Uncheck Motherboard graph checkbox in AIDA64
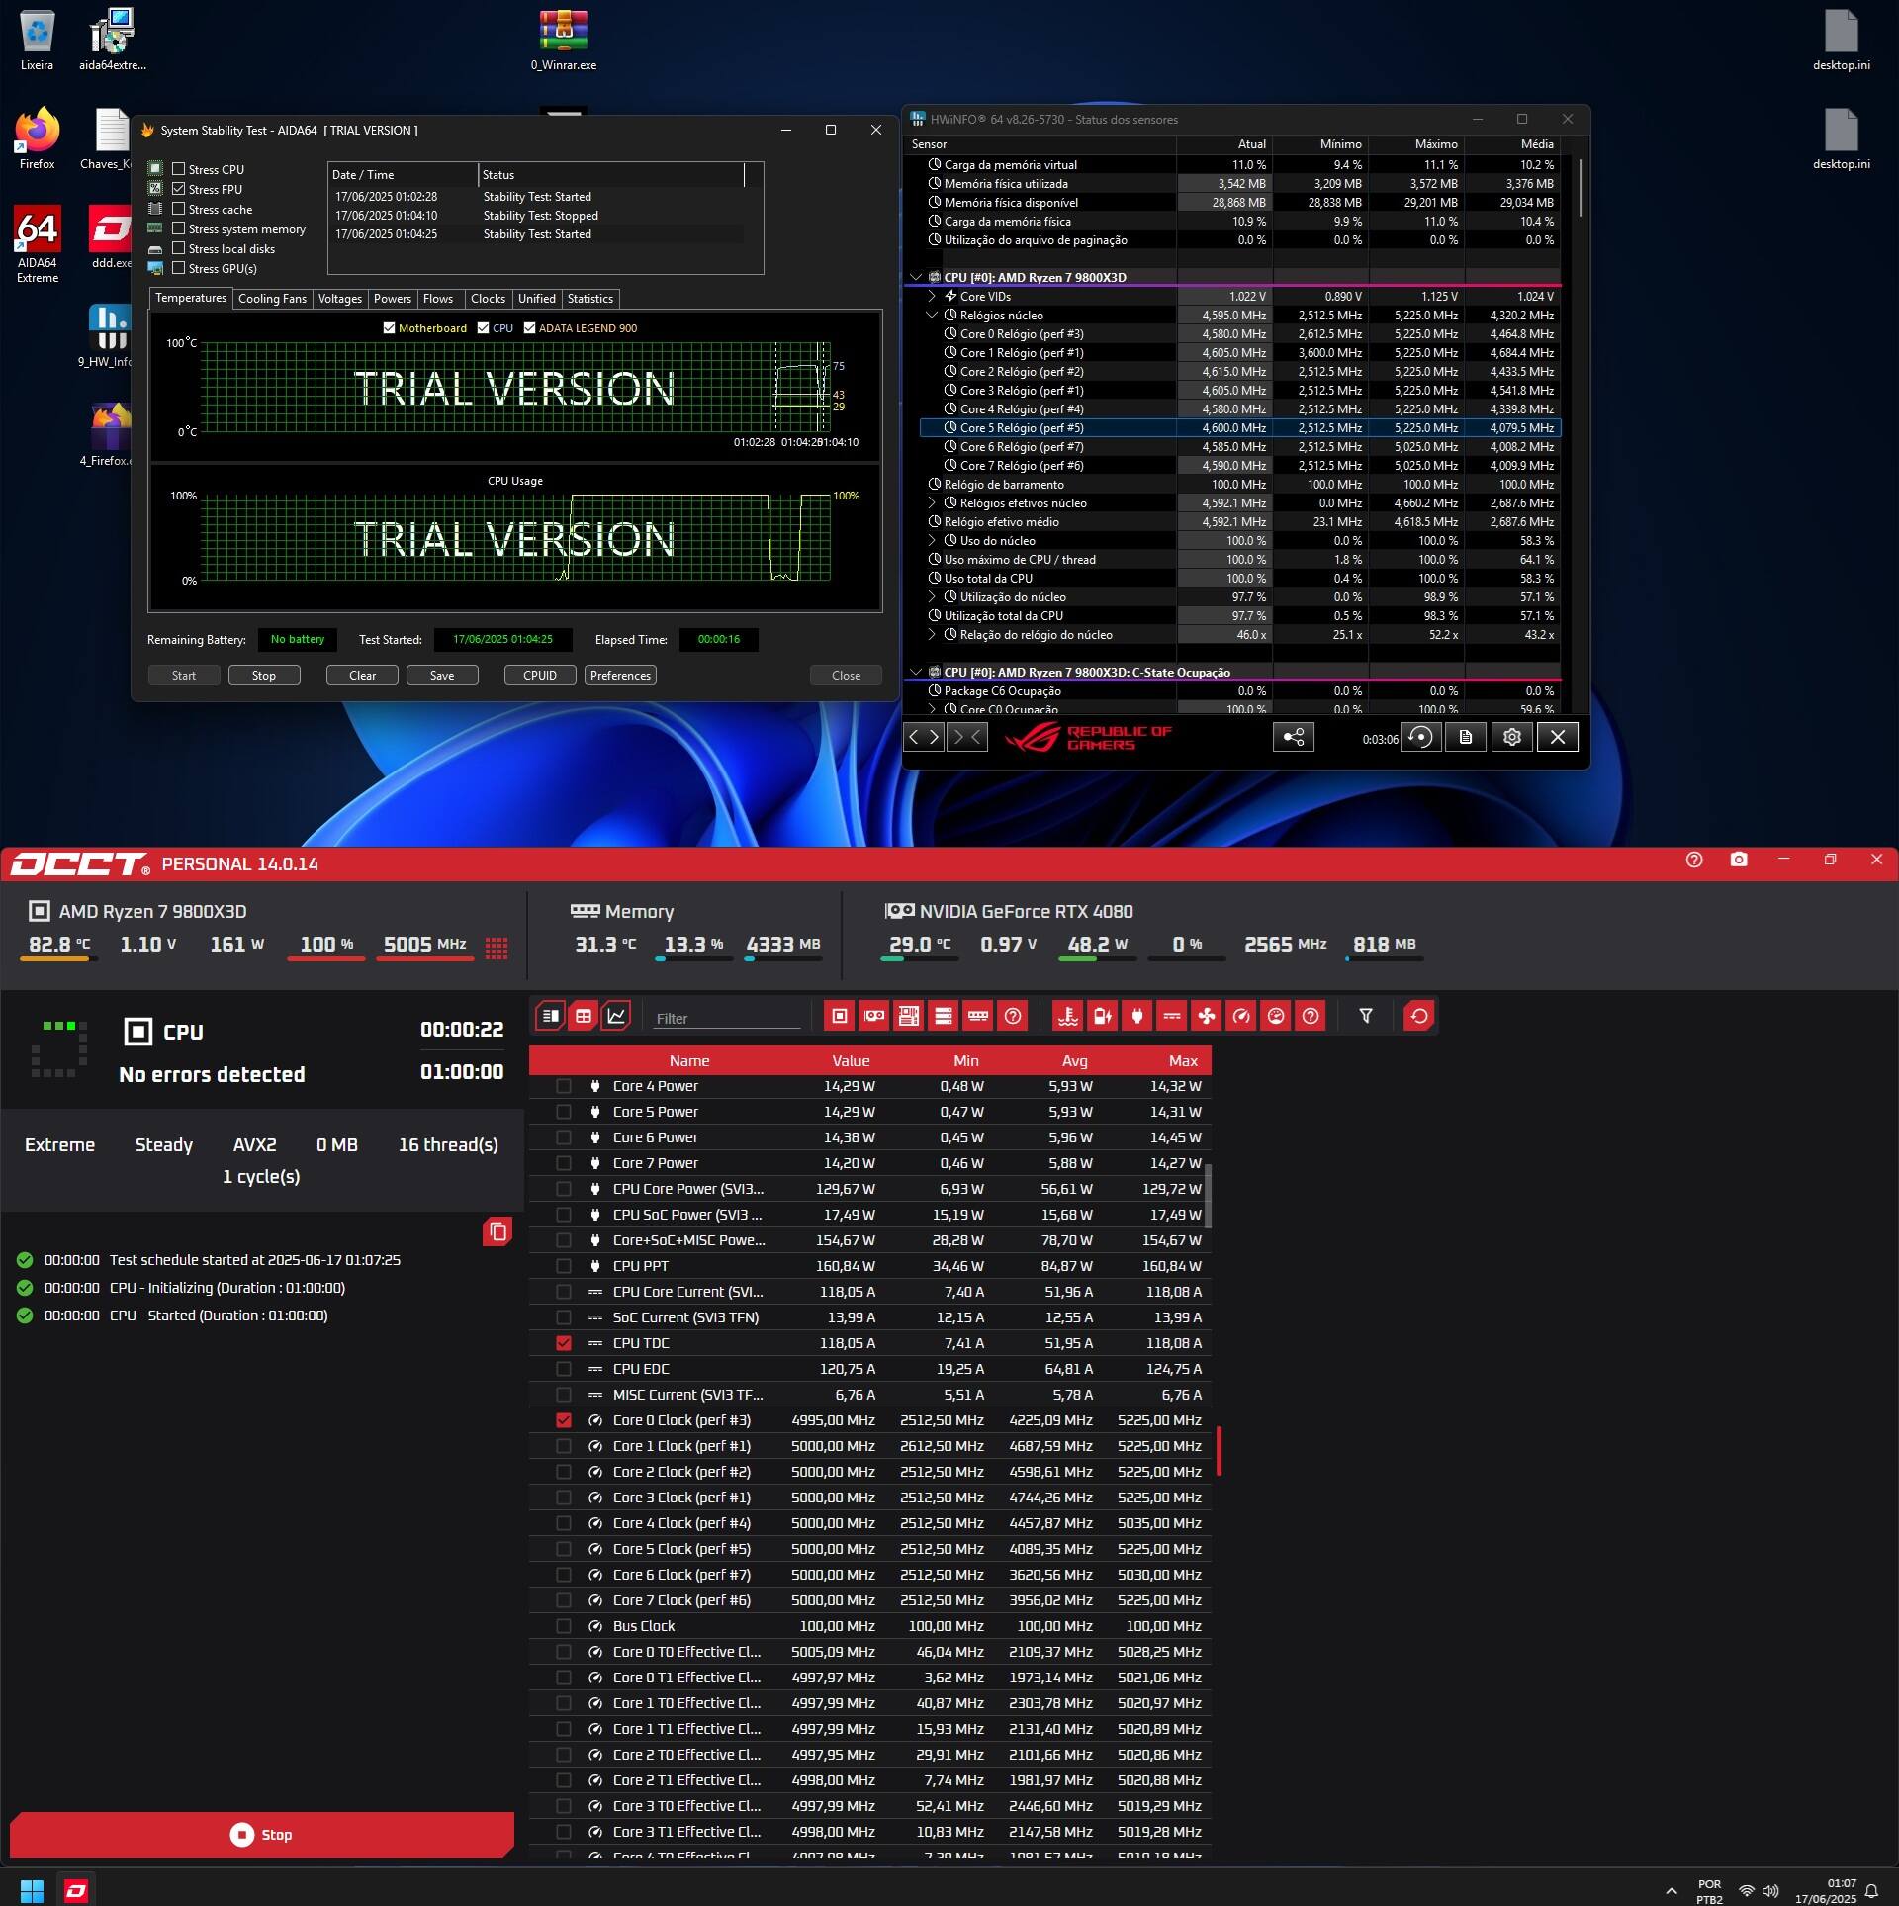This screenshot has width=1899, height=1906. pyautogui.click(x=389, y=328)
